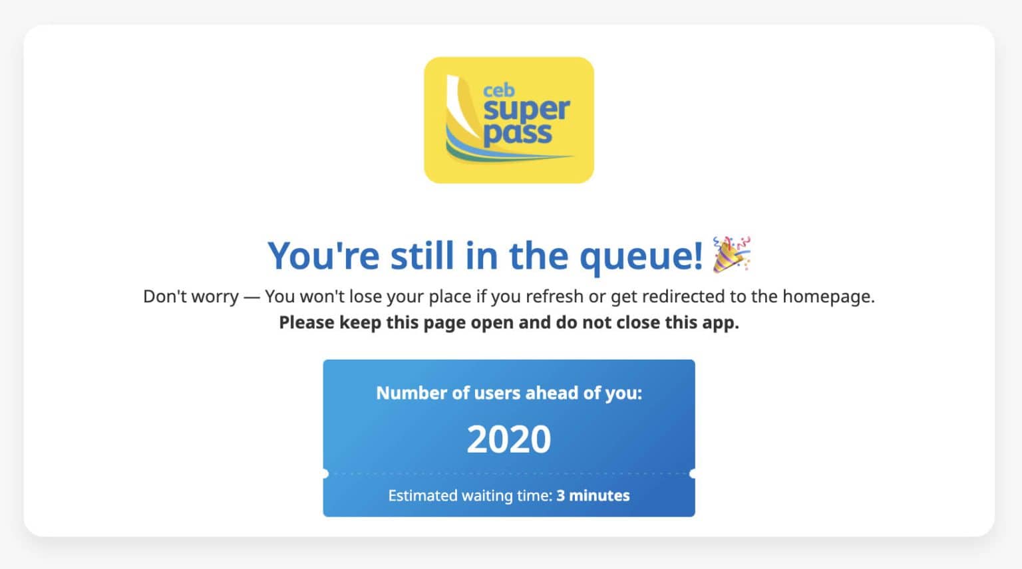Click the "Estimated waiting time" label

(x=470, y=496)
